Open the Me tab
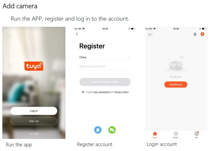The height and width of the screenshot is (151, 210). [x=197, y=135]
